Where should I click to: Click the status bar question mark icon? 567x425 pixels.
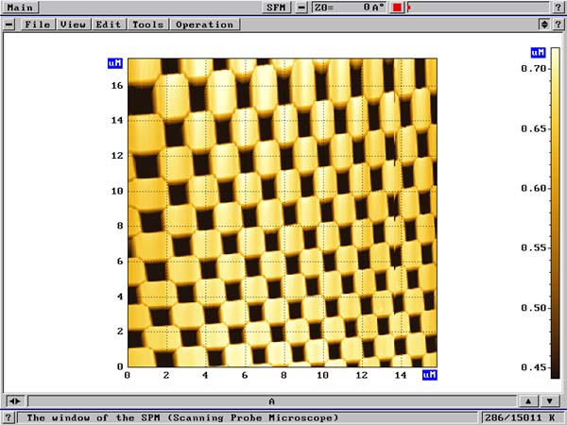point(8,416)
